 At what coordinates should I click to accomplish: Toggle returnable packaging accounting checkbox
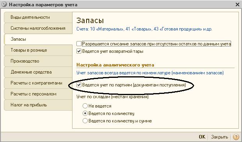tap(79, 51)
